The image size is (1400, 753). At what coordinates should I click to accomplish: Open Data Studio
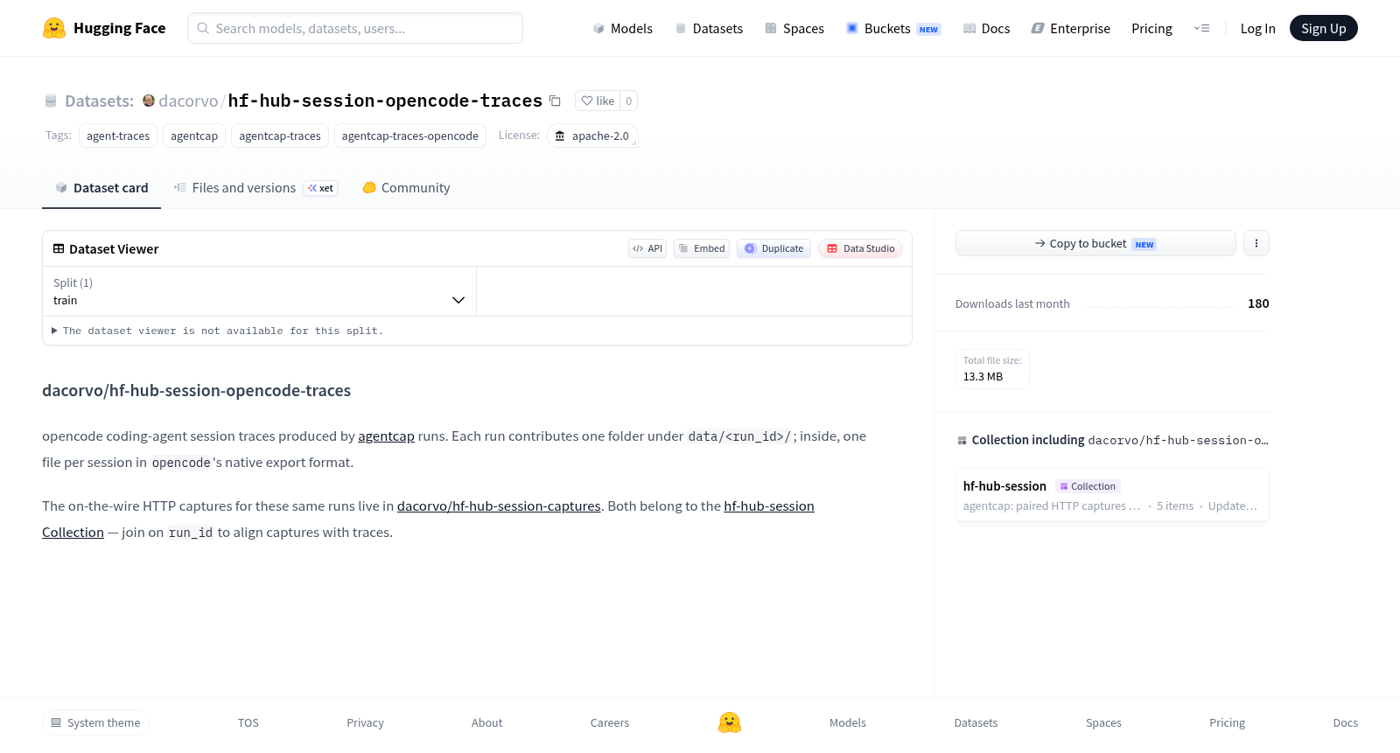(860, 248)
